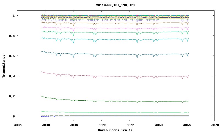This screenshot has height=132, width=220.
Task: Click the plot title 20110404_I01_136.JPG
Action: [115, 5]
